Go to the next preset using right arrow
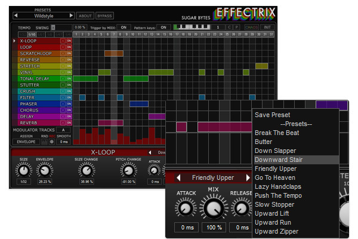Viewport: 358px width, 239px height. click(71, 16)
